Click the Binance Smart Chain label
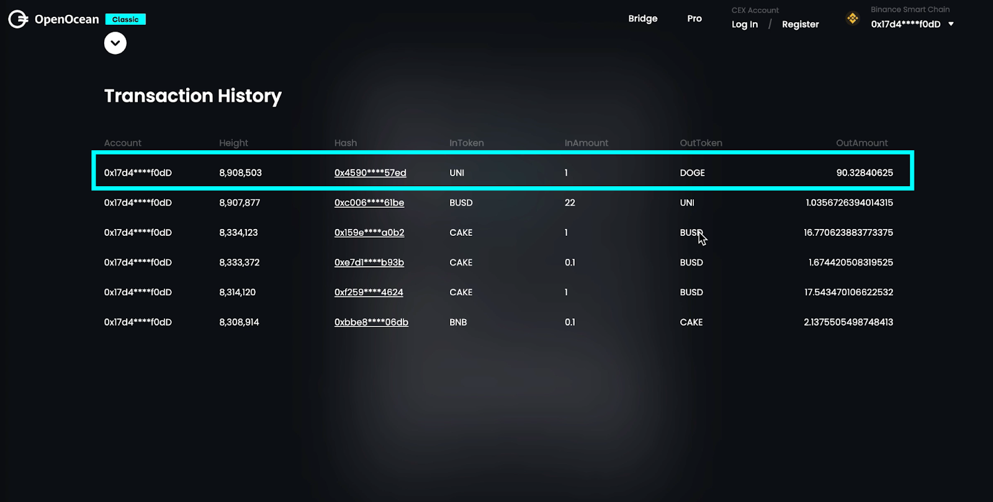The width and height of the screenshot is (993, 502). pyautogui.click(x=910, y=9)
